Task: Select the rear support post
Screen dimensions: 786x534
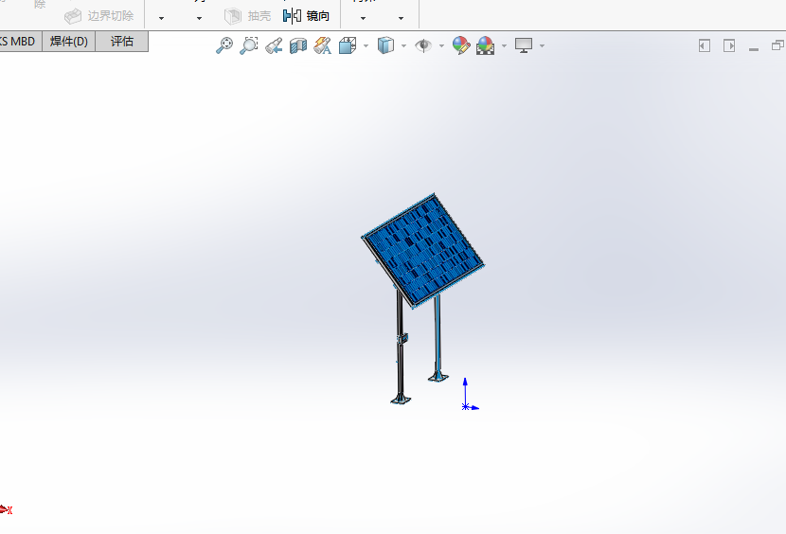Action: tap(438, 333)
